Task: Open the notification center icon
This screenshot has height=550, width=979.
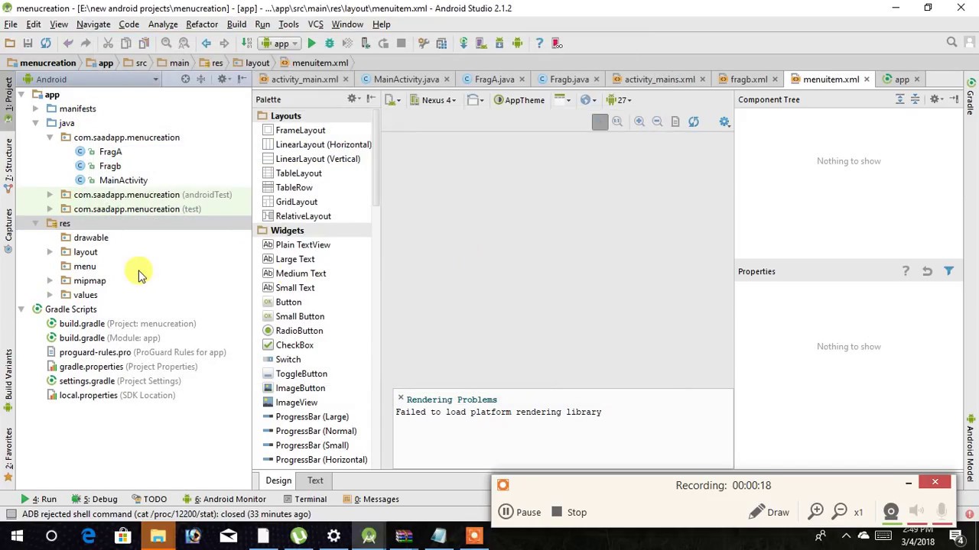Action: pos(955,536)
